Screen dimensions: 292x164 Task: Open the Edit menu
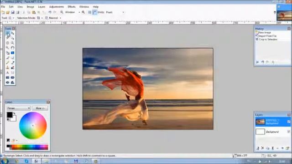point(11,7)
